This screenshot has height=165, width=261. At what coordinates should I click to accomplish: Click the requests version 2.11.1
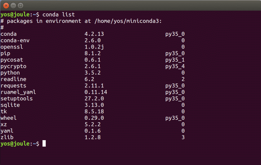click(94, 86)
